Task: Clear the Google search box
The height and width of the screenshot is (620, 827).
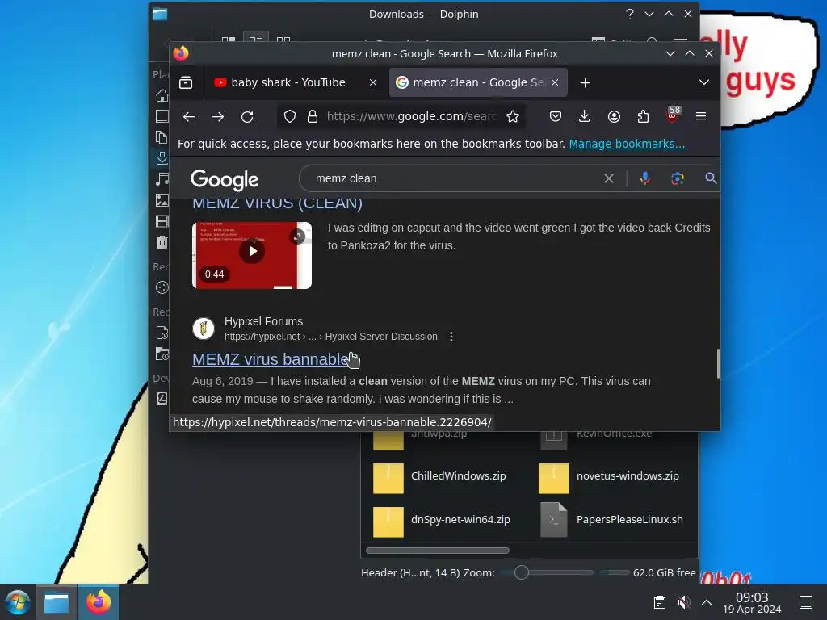Action: click(609, 178)
